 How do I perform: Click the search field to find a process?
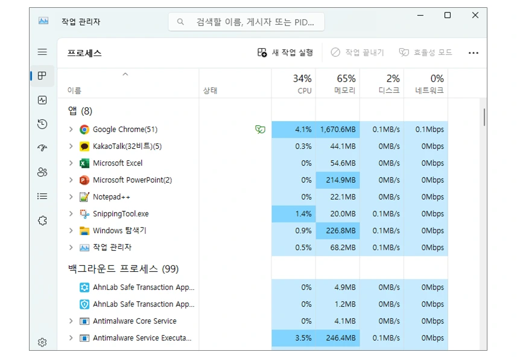tap(247, 22)
